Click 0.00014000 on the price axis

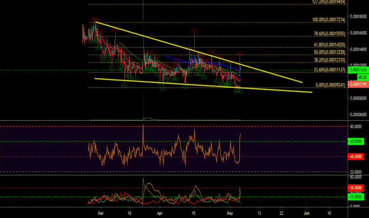[x=358, y=49]
